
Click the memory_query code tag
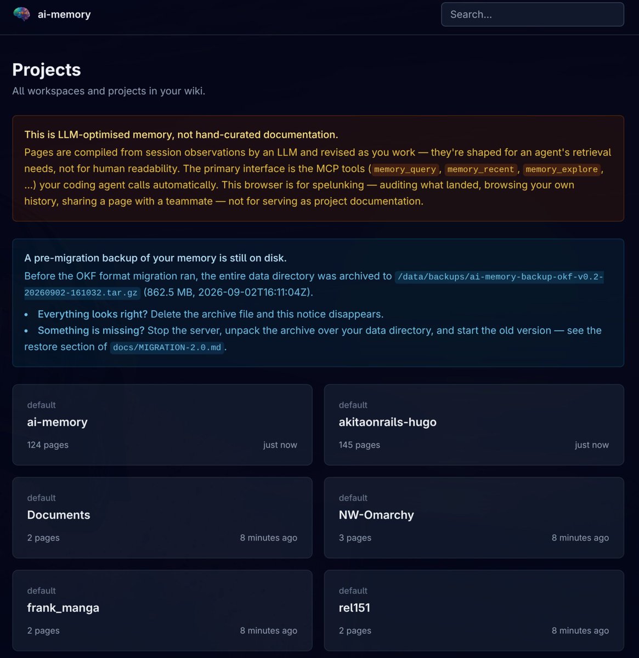[x=405, y=169]
